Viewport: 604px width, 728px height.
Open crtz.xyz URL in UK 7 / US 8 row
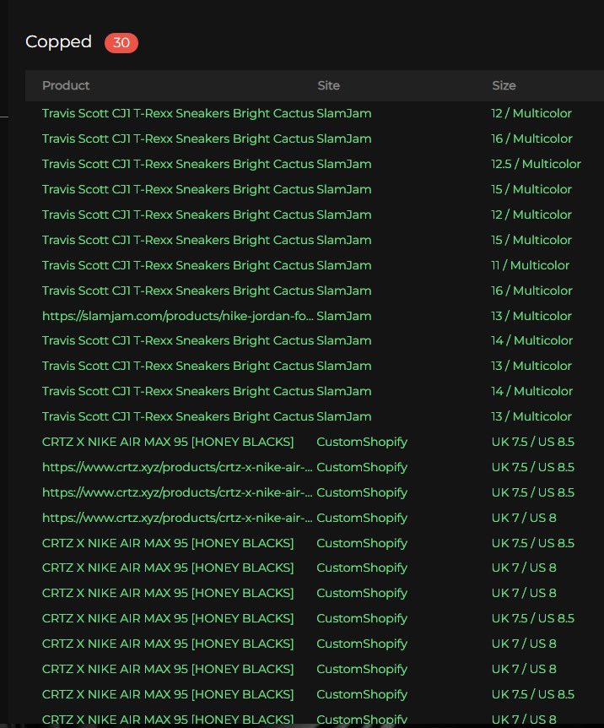click(177, 518)
